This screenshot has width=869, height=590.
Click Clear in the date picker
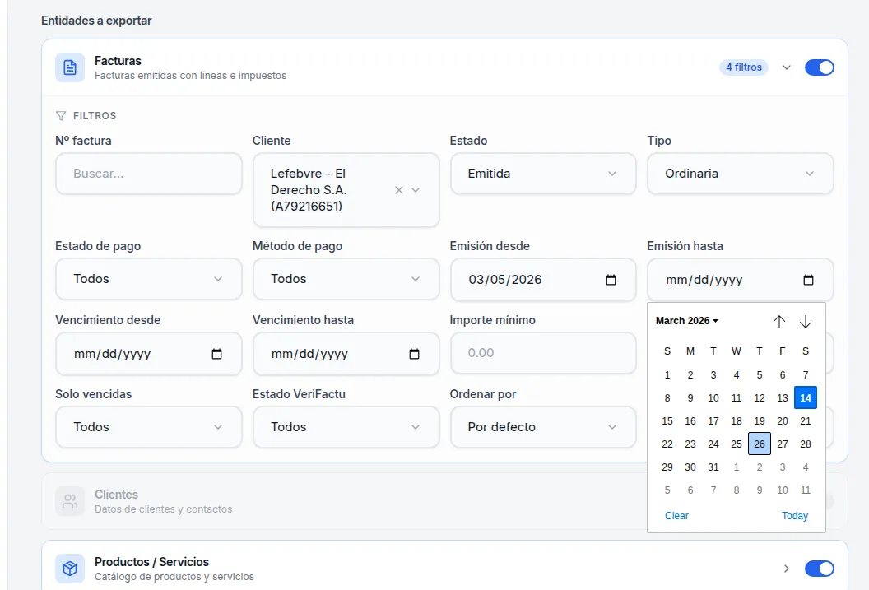coord(676,516)
